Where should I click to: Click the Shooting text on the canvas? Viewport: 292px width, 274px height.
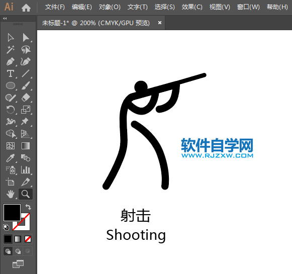[x=136, y=235]
